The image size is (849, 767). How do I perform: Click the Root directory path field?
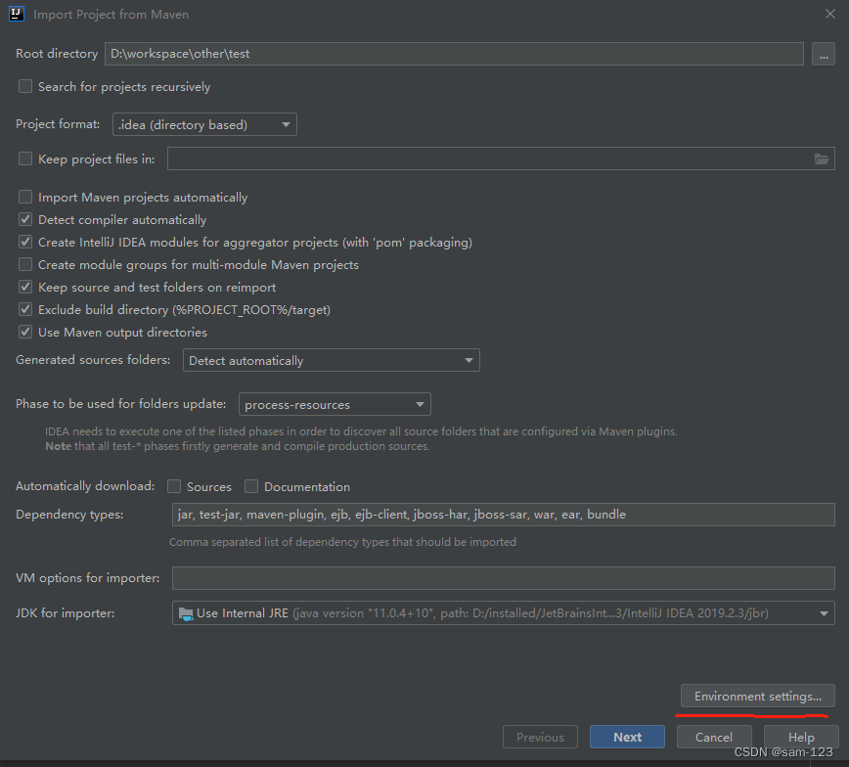click(x=454, y=54)
